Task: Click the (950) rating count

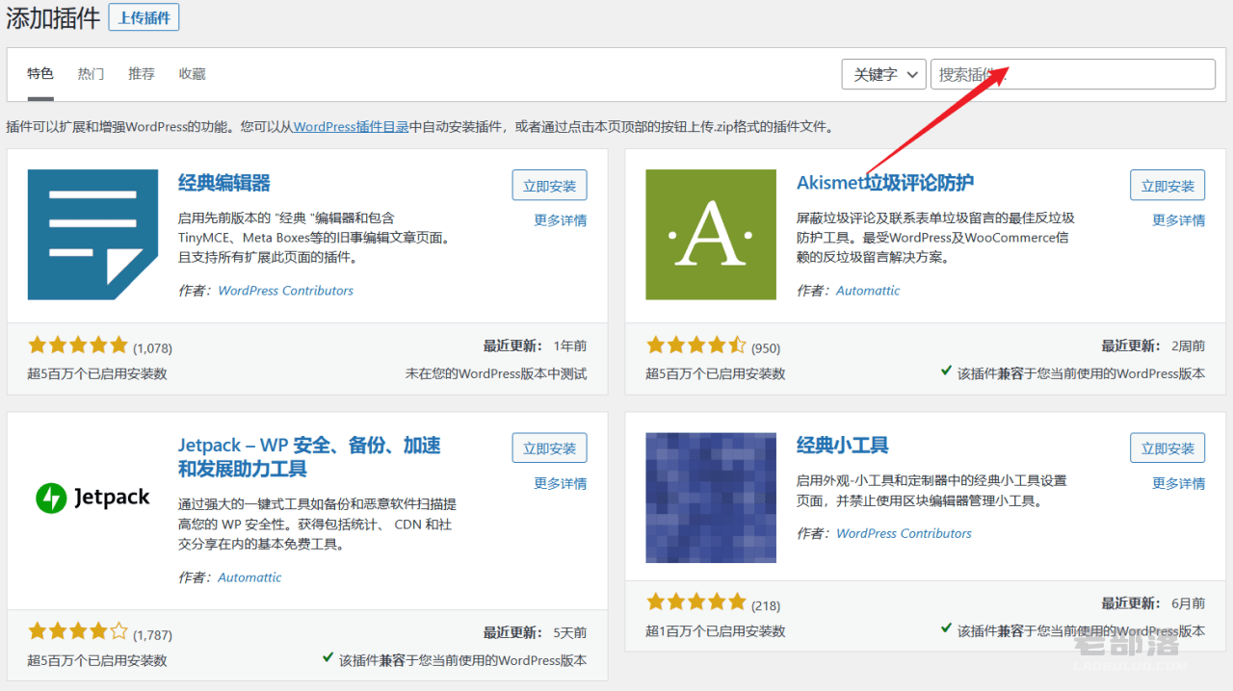Action: 766,348
